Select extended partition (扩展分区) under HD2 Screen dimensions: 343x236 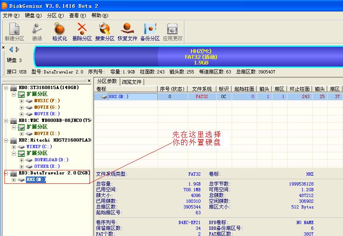(x=37, y=153)
